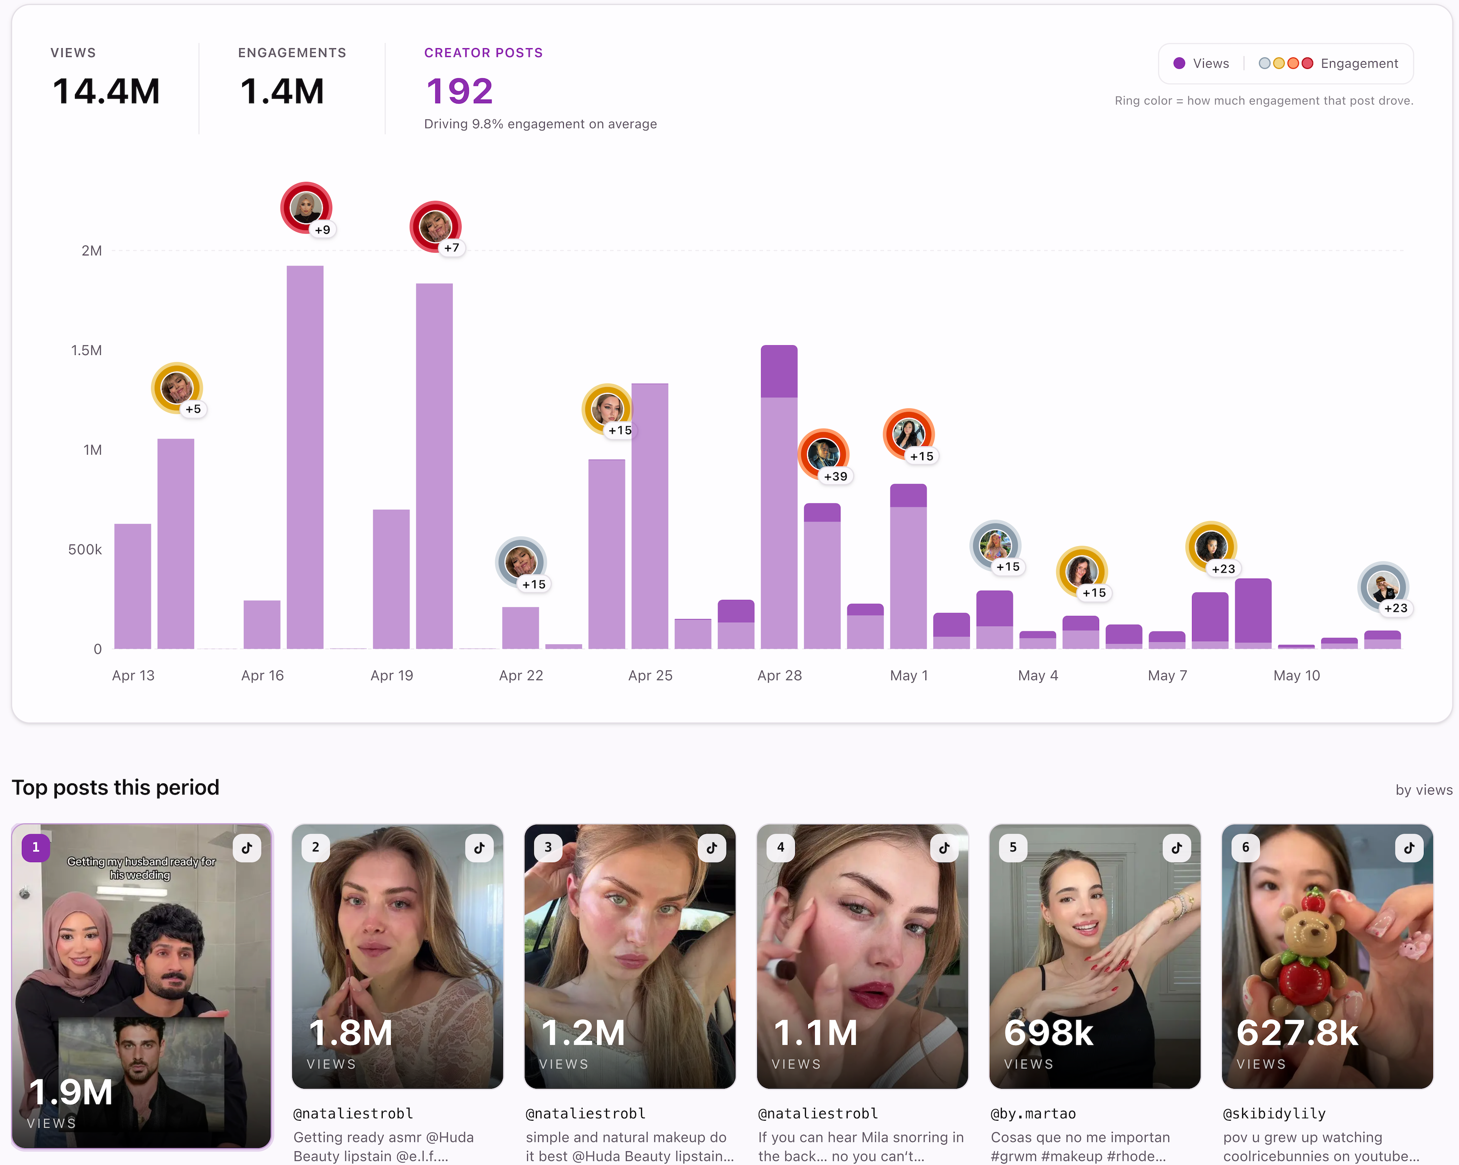Click the Apr 25 axis label
The height and width of the screenshot is (1165, 1459).
point(650,675)
